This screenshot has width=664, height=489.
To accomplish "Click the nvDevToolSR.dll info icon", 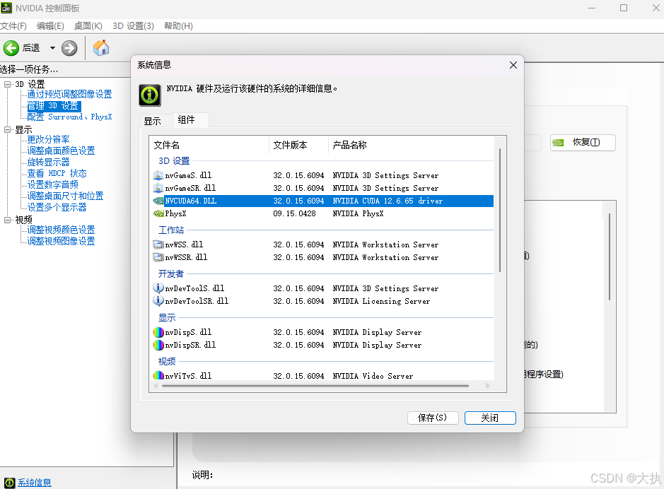I will [x=158, y=301].
